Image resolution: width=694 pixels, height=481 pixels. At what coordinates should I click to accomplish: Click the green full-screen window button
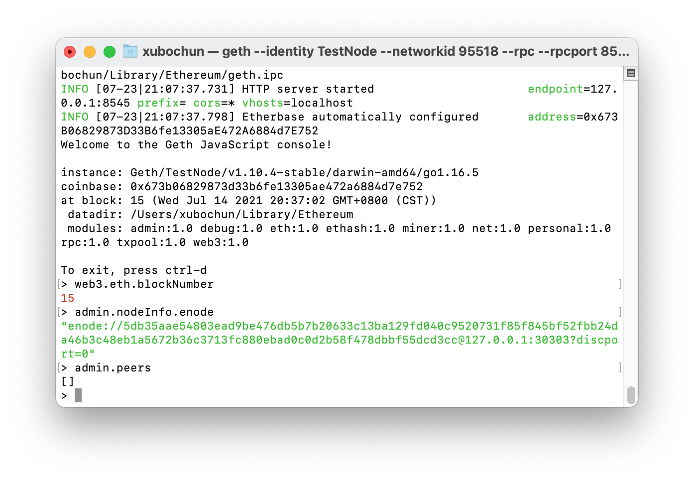click(110, 52)
